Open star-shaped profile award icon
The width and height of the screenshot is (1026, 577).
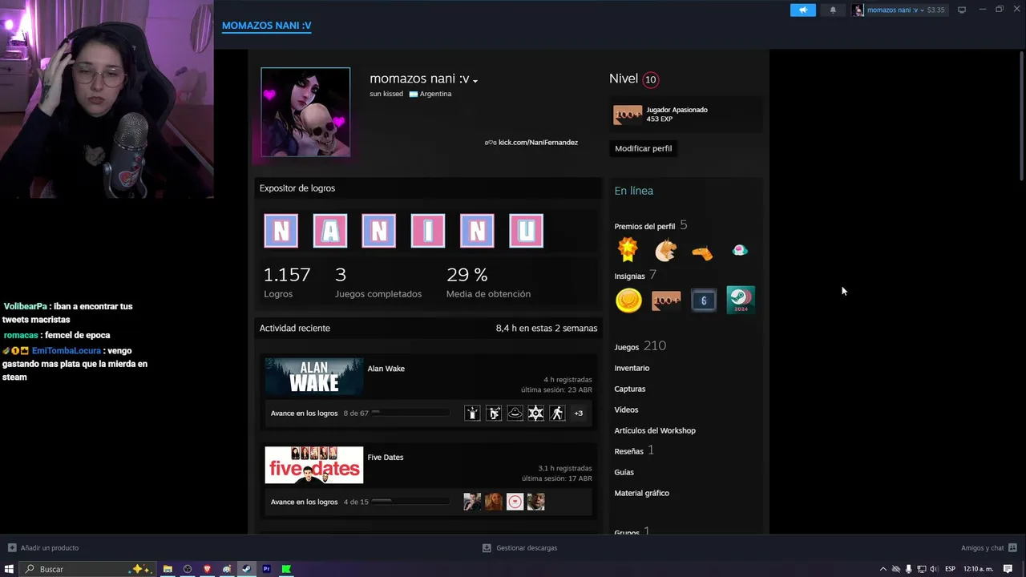coord(628,250)
